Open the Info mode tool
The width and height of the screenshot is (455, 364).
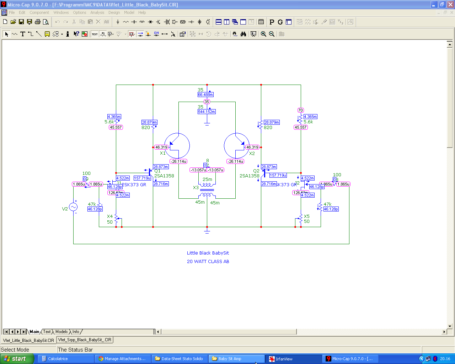point(68,34)
